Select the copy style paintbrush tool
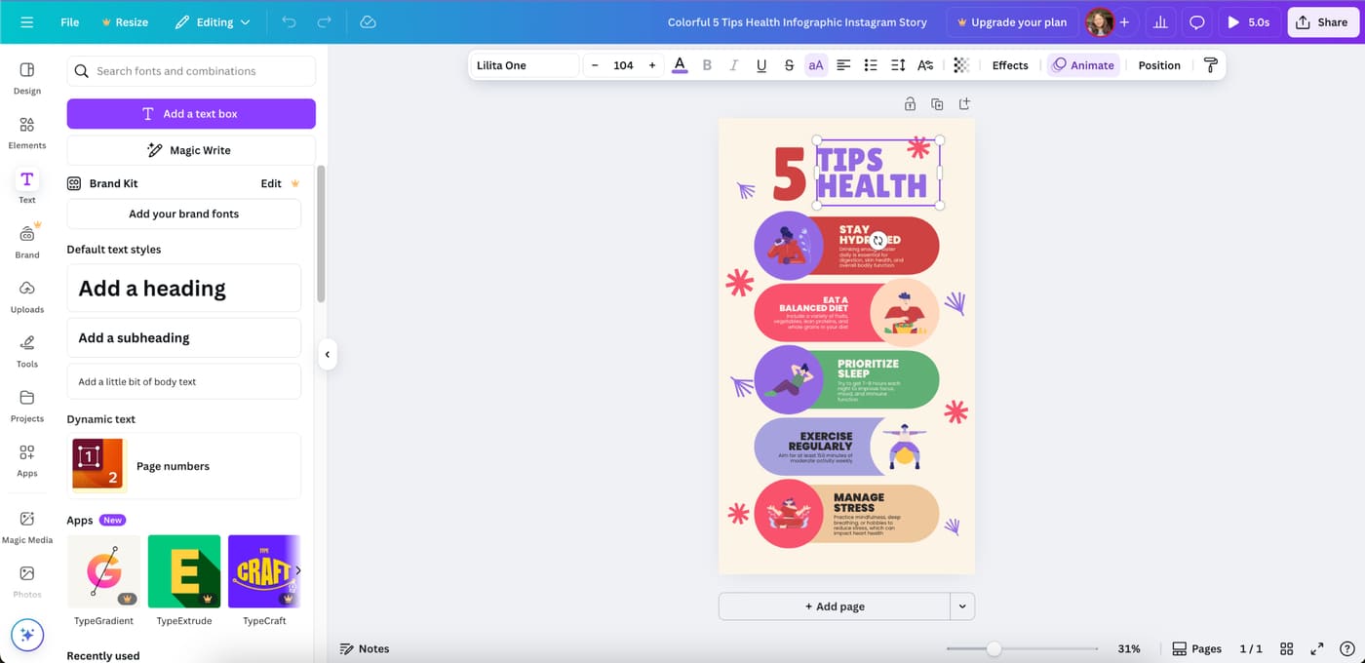This screenshot has width=1365, height=663. click(1211, 64)
